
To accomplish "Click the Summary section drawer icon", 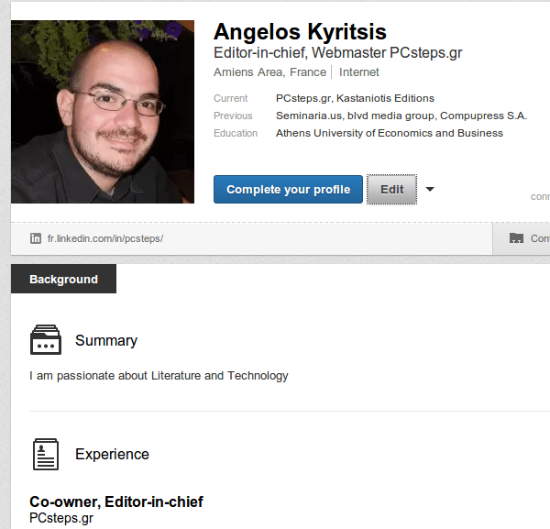I will click(46, 339).
